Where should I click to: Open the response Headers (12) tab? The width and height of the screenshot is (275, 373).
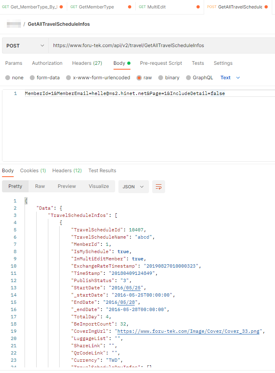[67, 171]
